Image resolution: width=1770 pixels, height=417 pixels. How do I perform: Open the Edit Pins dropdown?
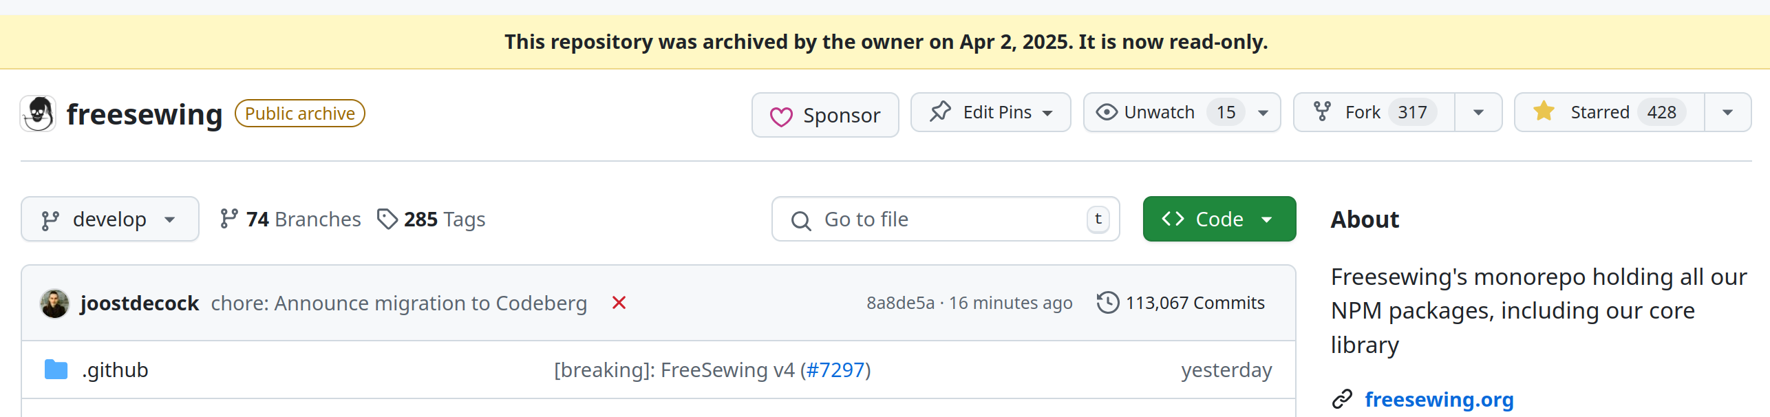(x=990, y=112)
